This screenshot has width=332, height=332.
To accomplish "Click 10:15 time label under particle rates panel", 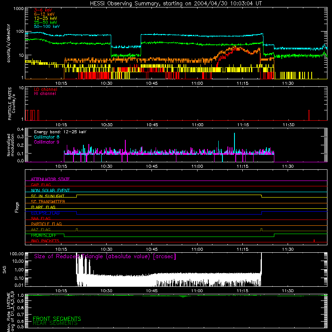I will coord(61,125).
